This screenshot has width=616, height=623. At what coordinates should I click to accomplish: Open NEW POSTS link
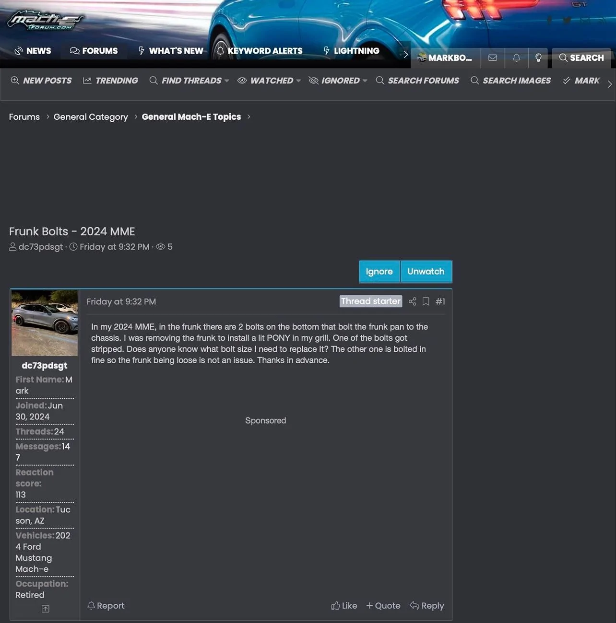pyautogui.click(x=41, y=81)
